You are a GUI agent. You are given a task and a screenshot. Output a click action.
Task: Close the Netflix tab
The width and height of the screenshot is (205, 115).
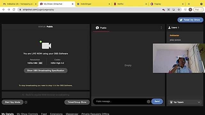pos(146,4)
